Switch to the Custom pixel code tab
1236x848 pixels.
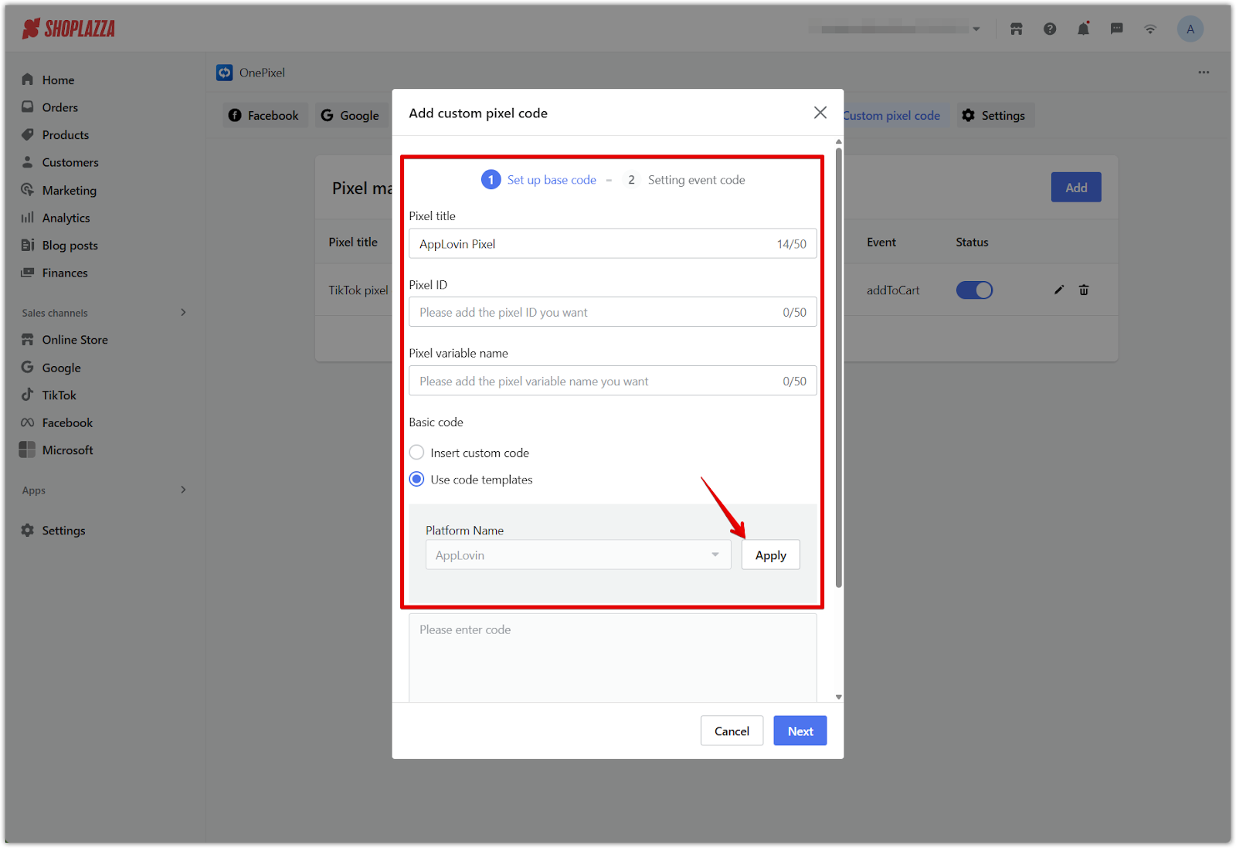tap(891, 115)
